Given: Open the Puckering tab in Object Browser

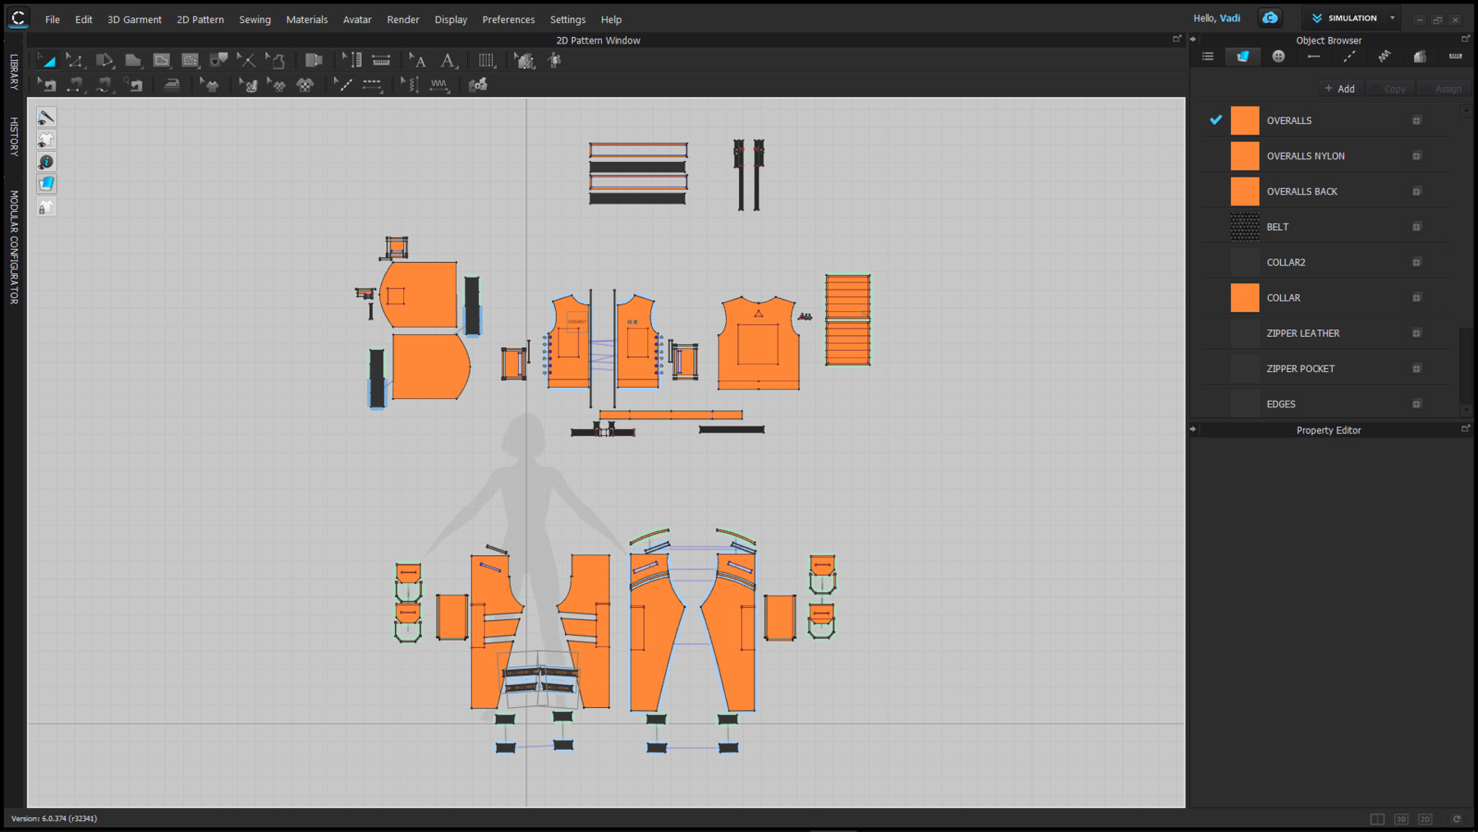Looking at the screenshot, I should point(1384,57).
